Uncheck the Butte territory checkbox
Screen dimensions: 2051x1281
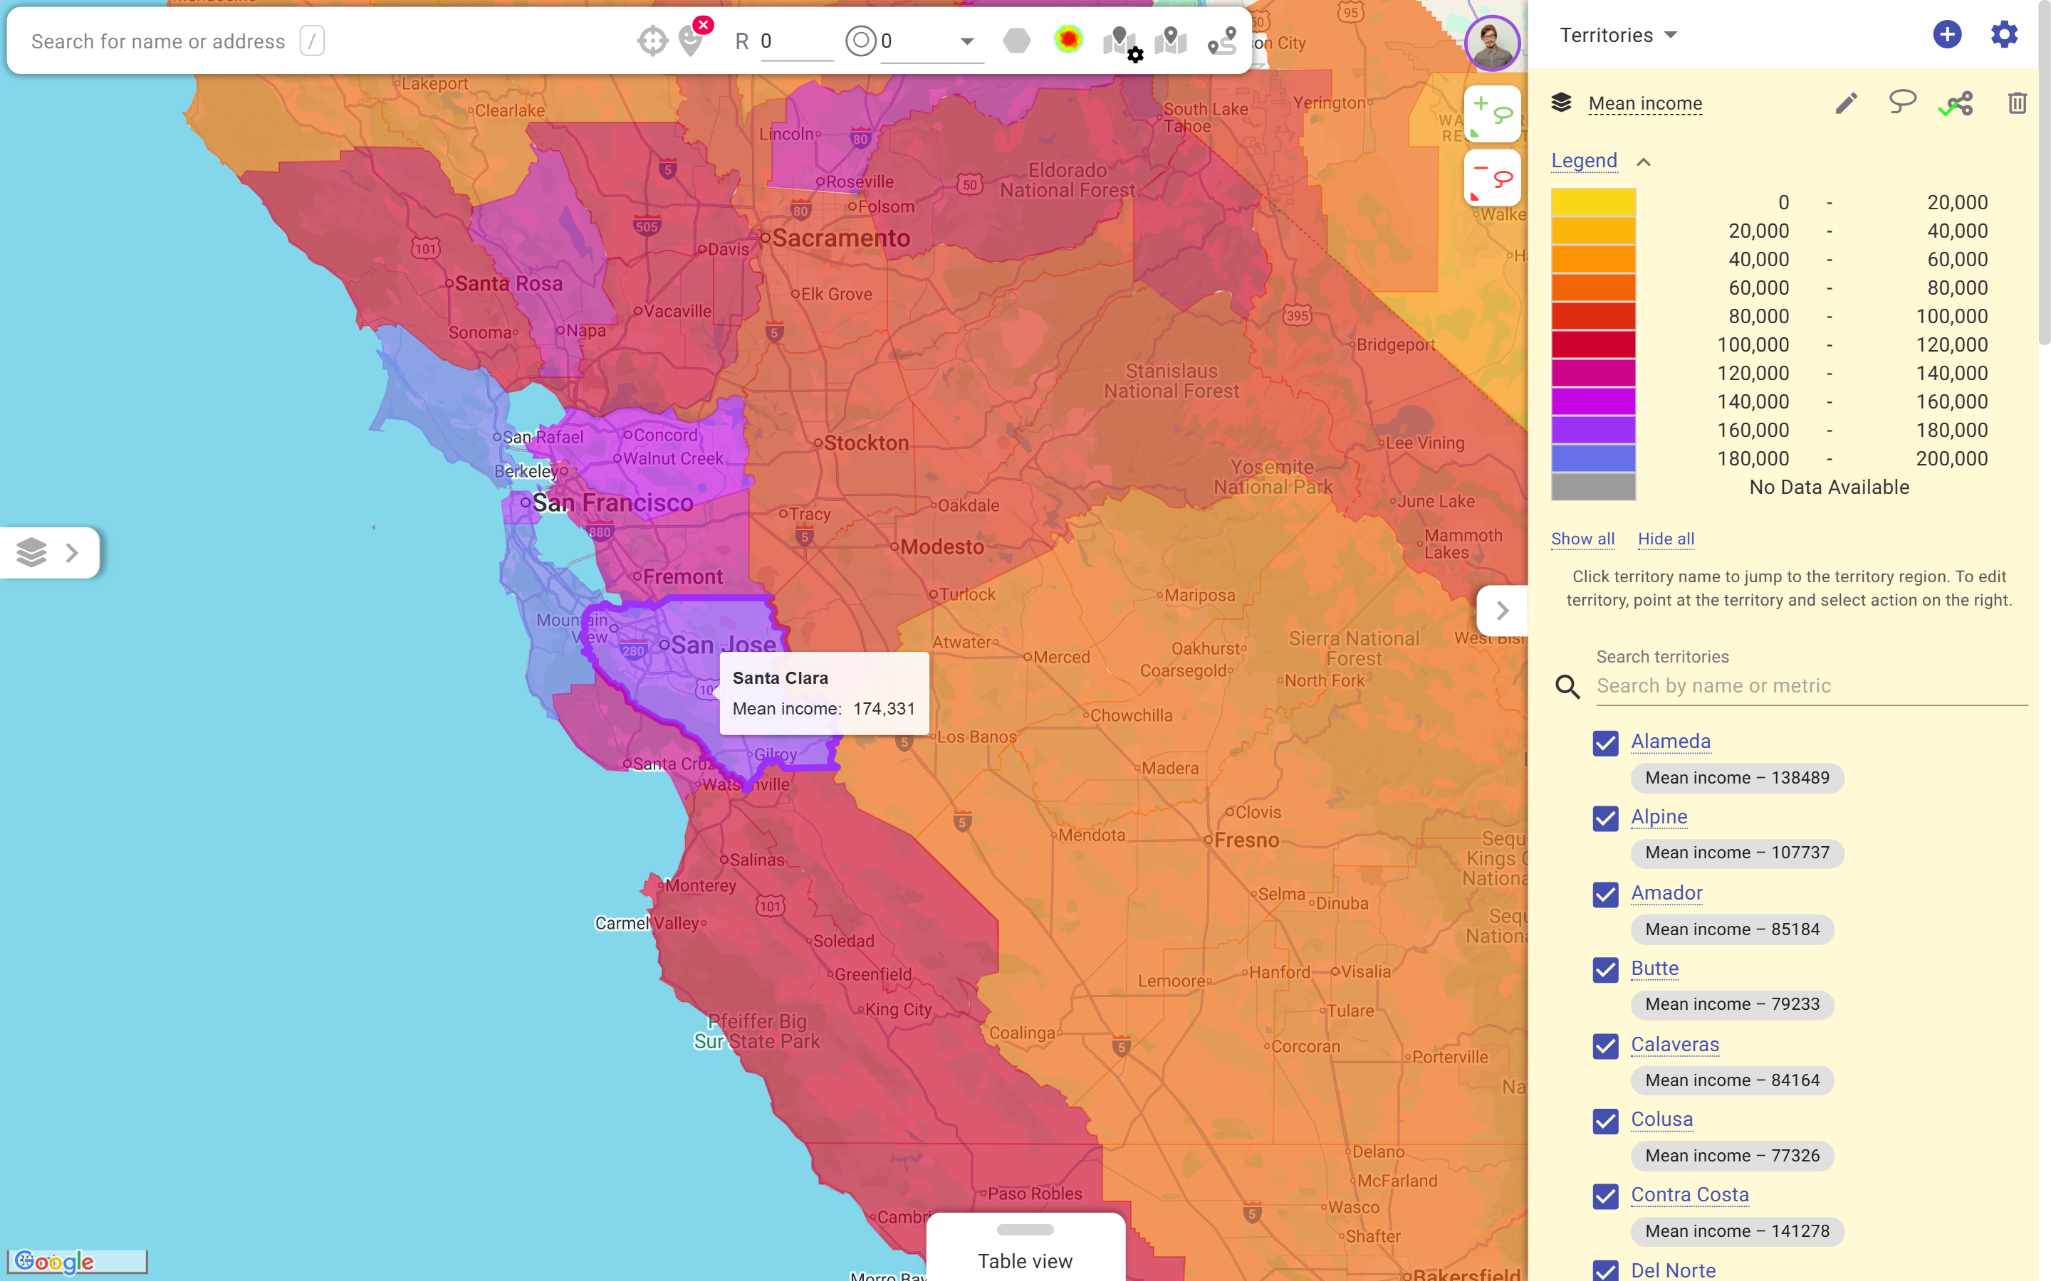[x=1605, y=970]
